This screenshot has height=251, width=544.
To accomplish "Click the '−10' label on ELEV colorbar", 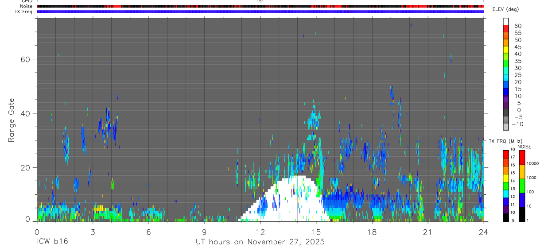I will 517,124.
